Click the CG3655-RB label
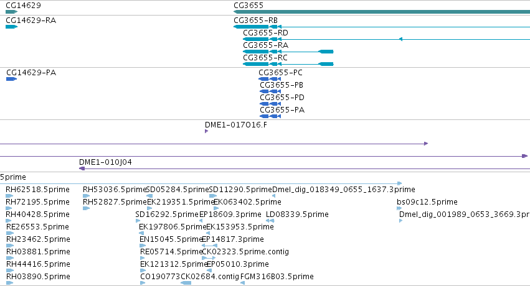Screen dimensions: 530x286 tap(255, 21)
